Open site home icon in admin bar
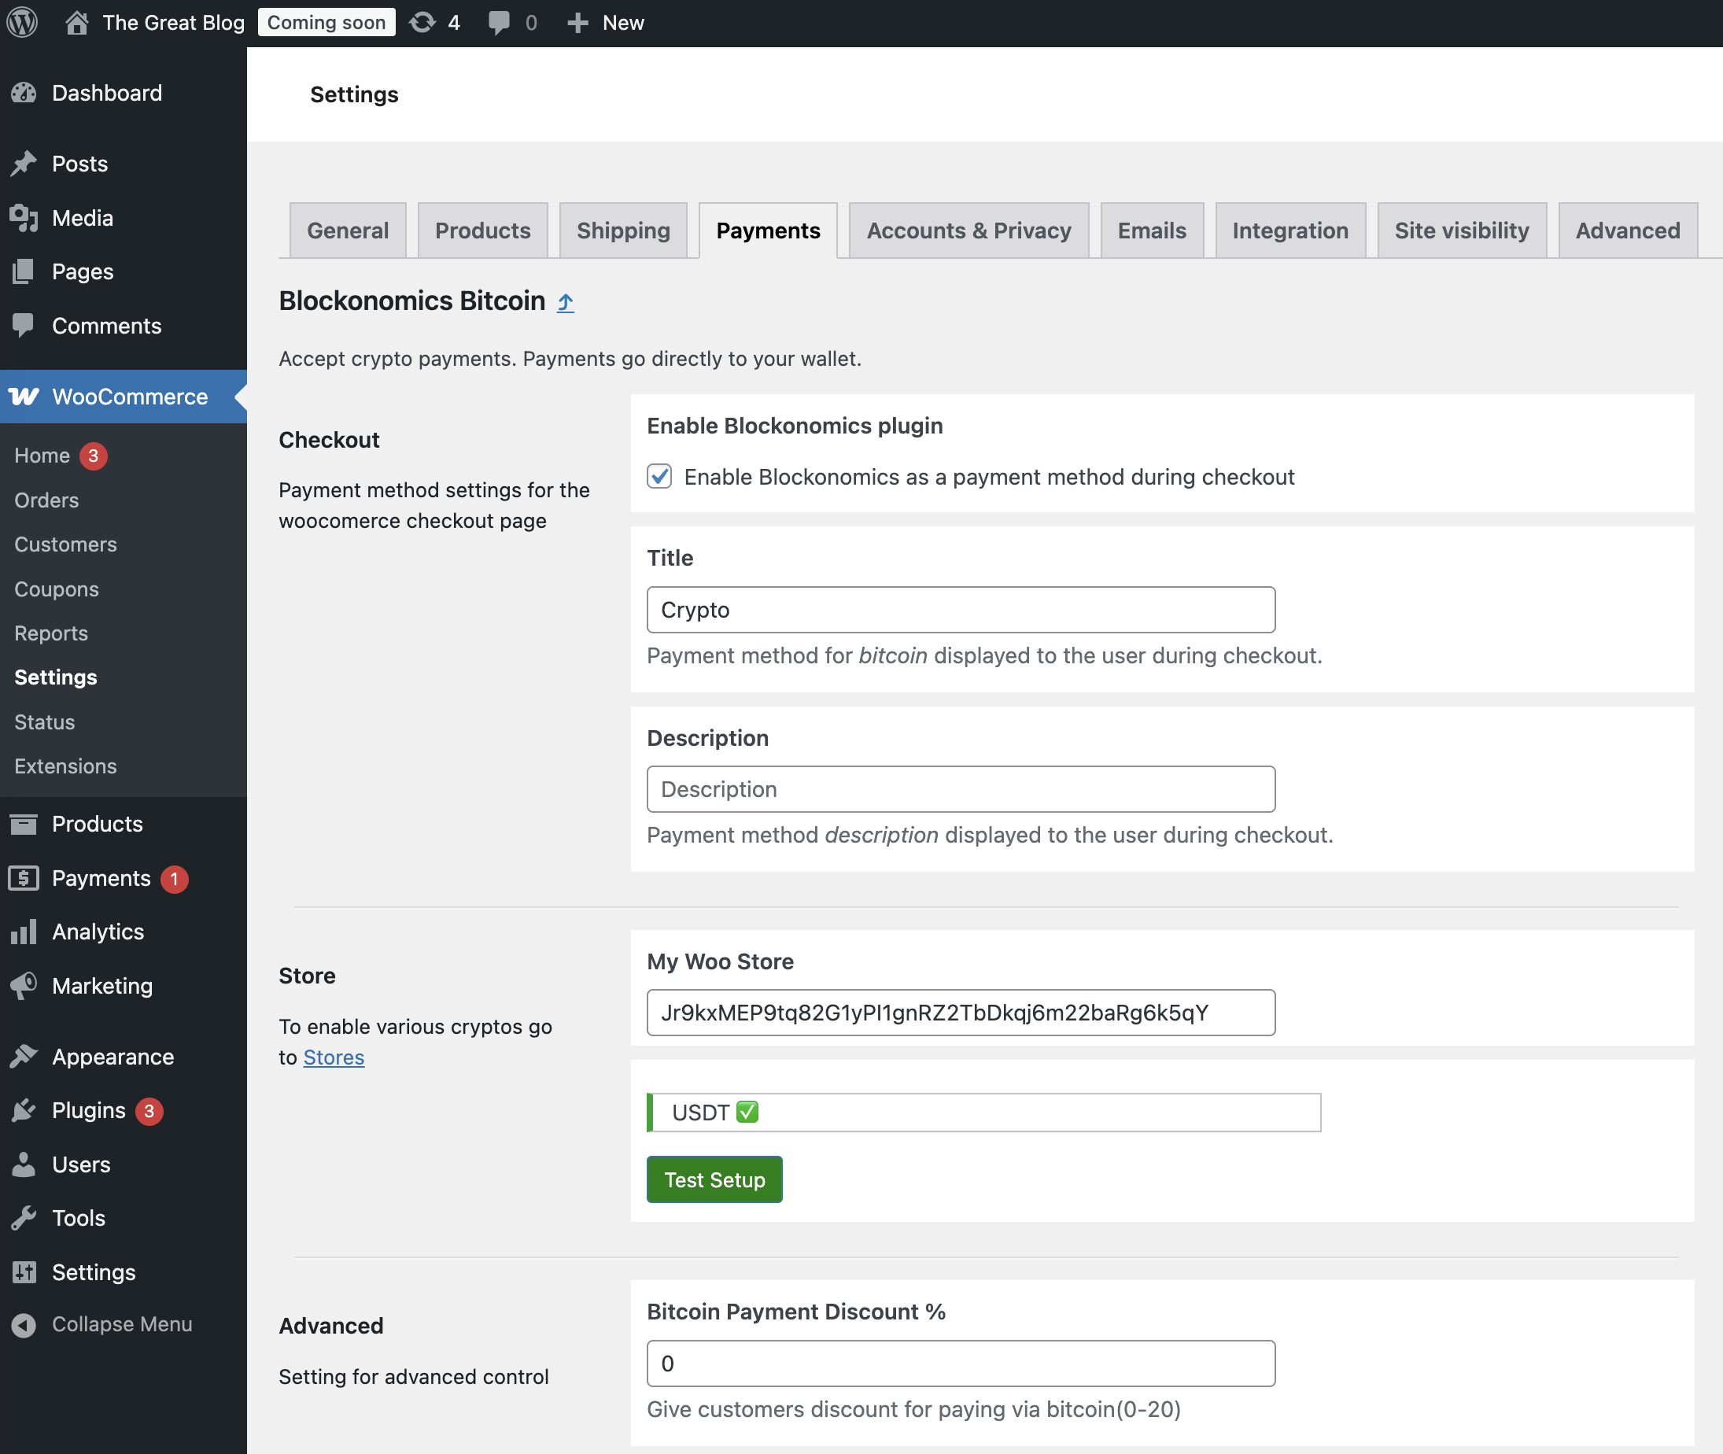Viewport: 1723px width, 1454px height. click(76, 22)
